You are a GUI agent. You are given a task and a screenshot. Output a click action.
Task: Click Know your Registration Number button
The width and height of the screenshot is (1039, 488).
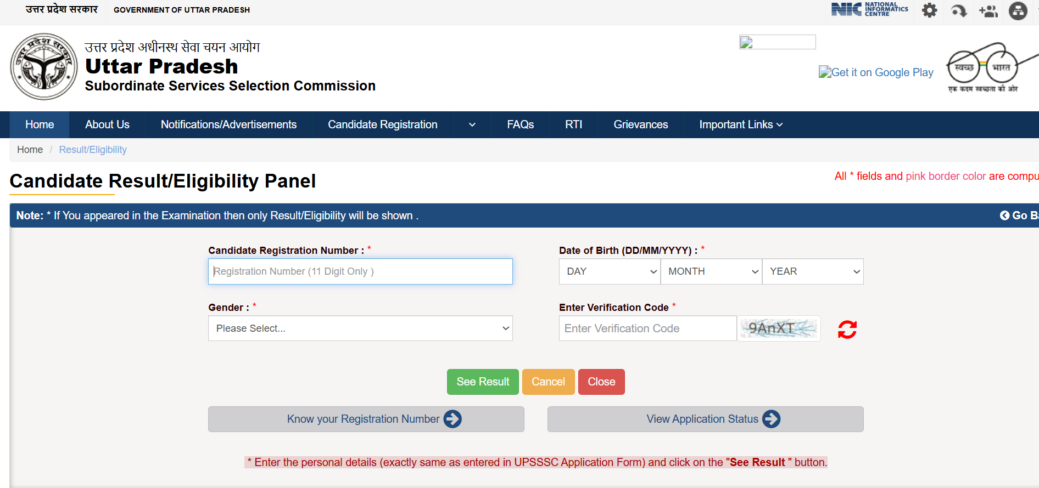tap(366, 419)
